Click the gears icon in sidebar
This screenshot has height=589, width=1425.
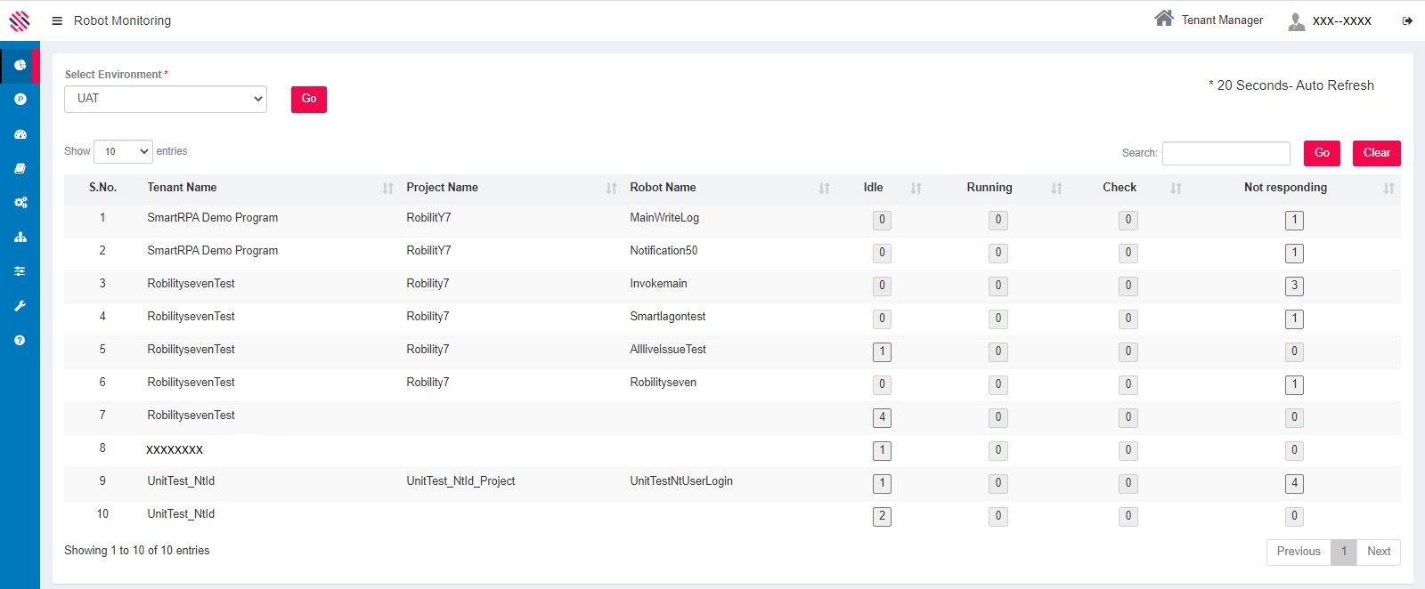(x=20, y=203)
